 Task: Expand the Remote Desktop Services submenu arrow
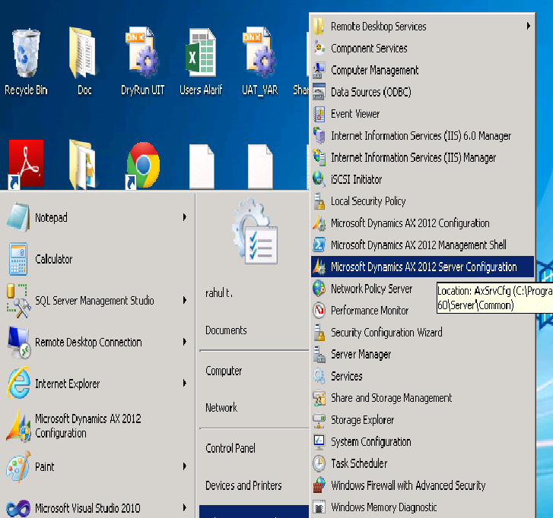[529, 26]
